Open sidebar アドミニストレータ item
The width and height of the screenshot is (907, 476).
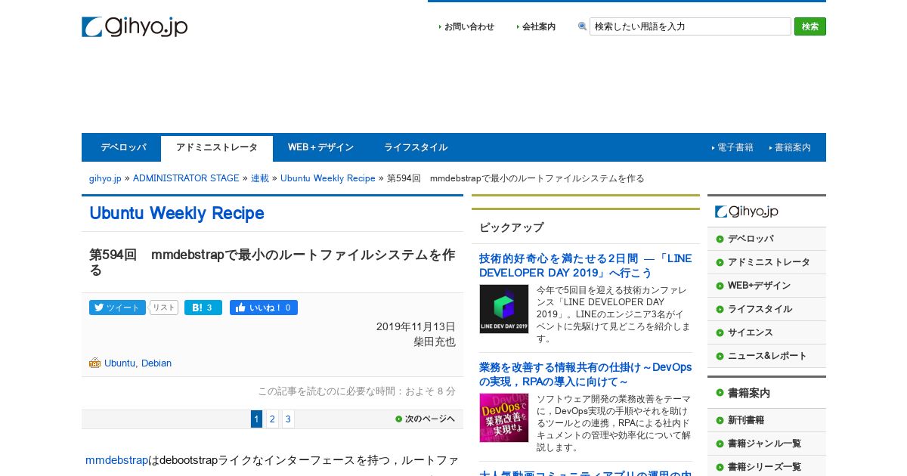pos(766,262)
